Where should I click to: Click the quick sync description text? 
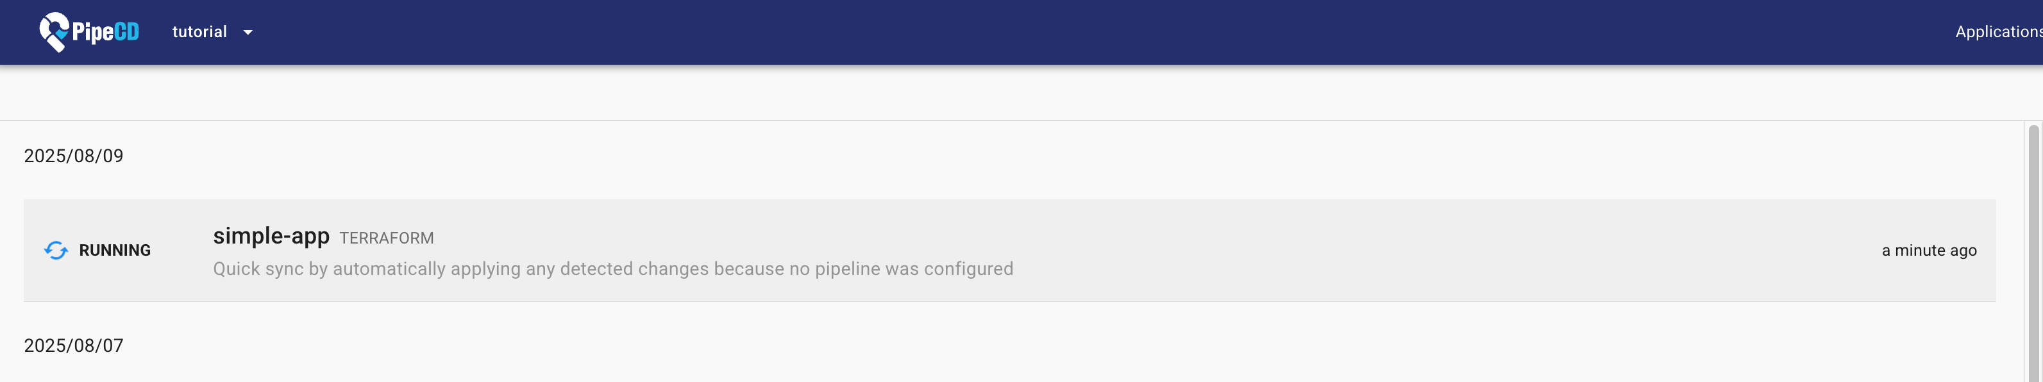point(613,268)
